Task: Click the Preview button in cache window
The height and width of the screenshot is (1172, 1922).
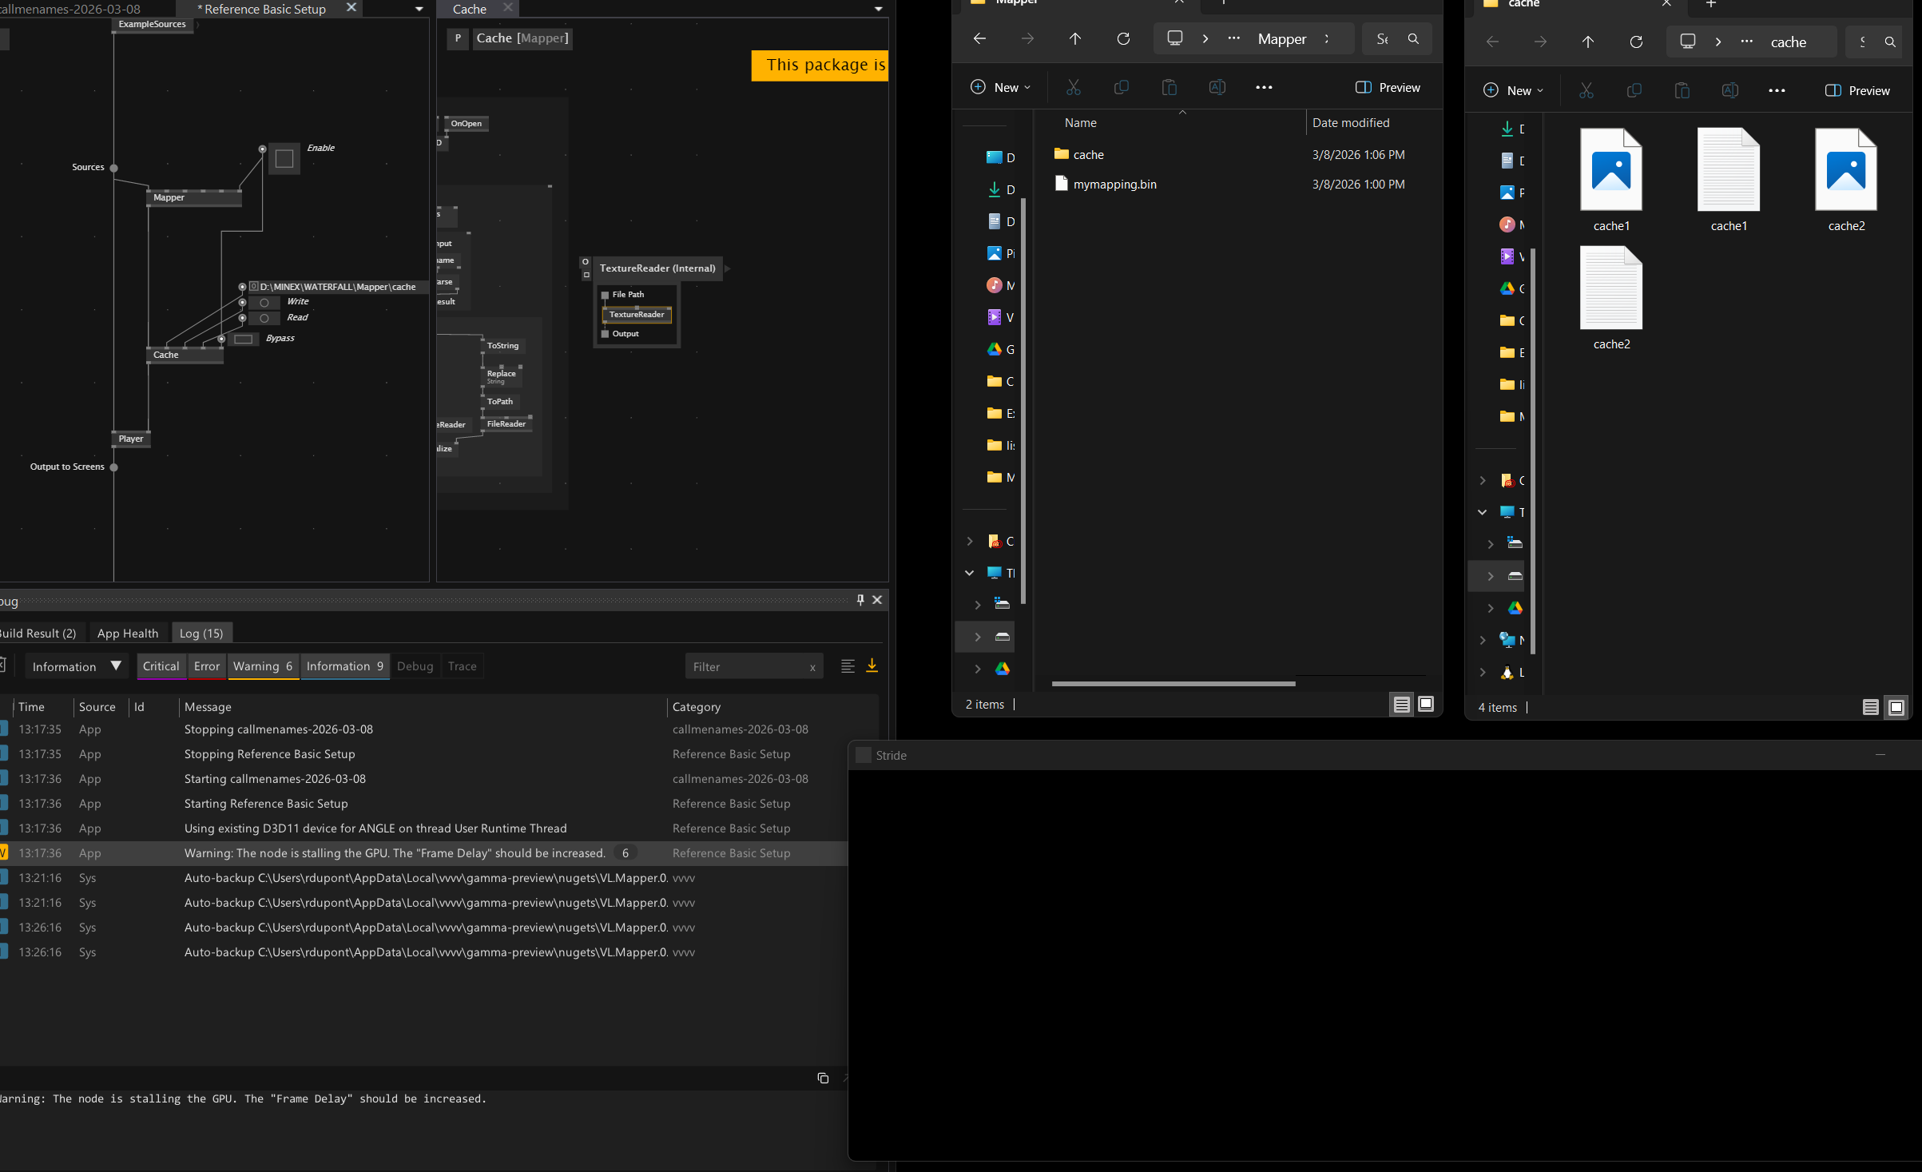Action: (x=1857, y=91)
